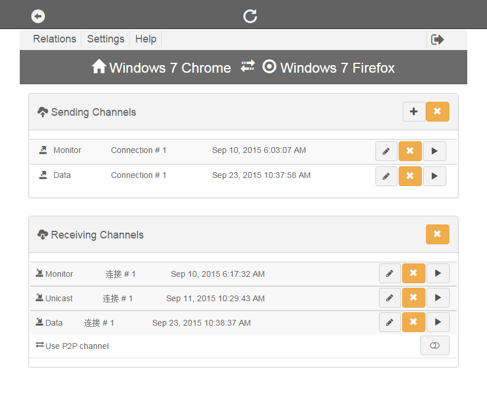Click the refresh icon in top bar

pyautogui.click(x=250, y=16)
